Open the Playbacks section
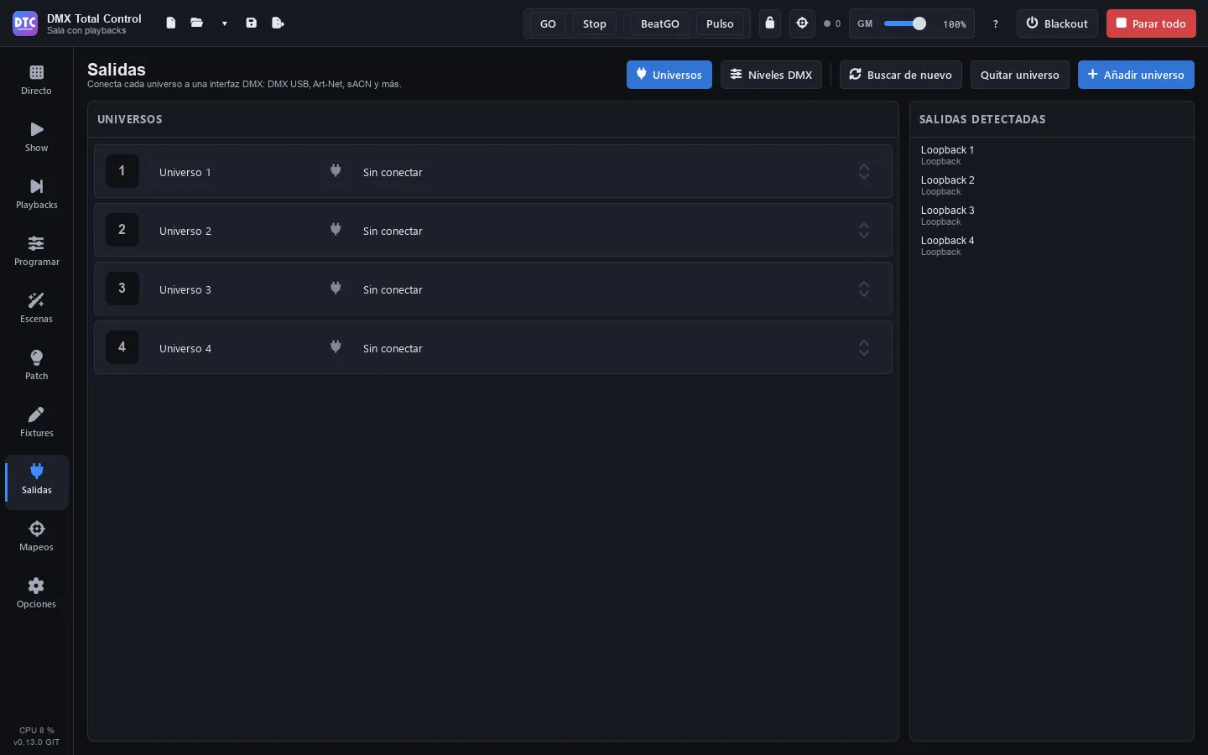The height and width of the screenshot is (755, 1208). click(x=36, y=195)
